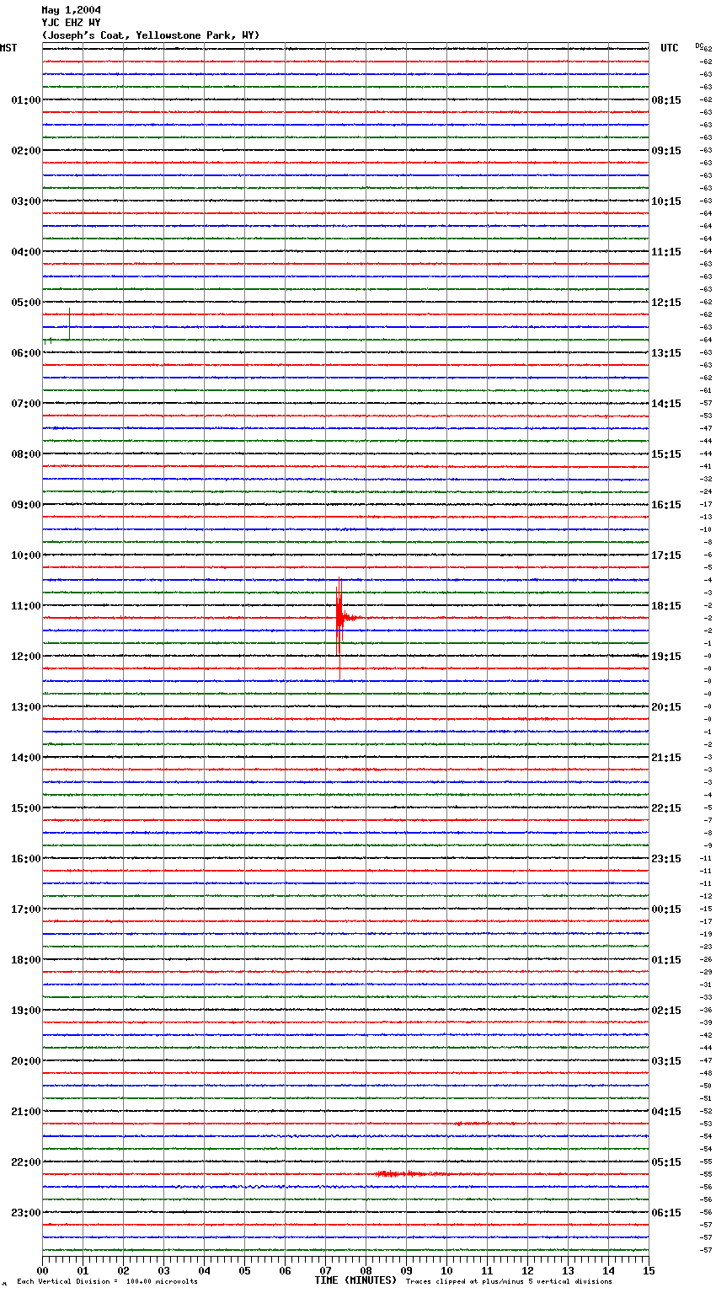
Task: Click the "22:00" MST time label
Action: [x=26, y=1162]
